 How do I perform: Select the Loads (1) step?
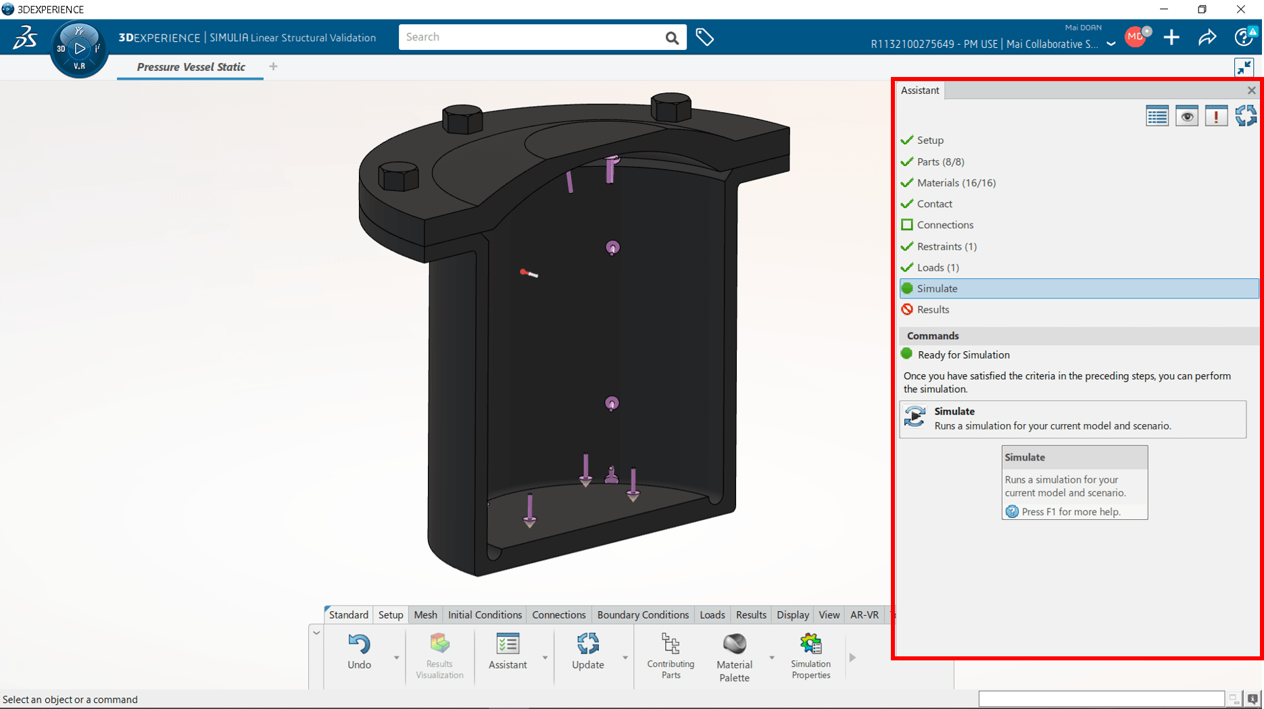[938, 267]
